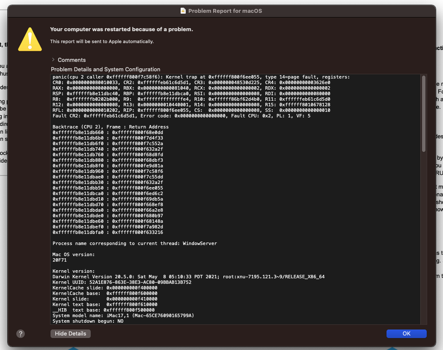Click the 'Darwin Kernel Version 20.5.0' line
This screenshot has height=350, width=443.
click(188, 277)
